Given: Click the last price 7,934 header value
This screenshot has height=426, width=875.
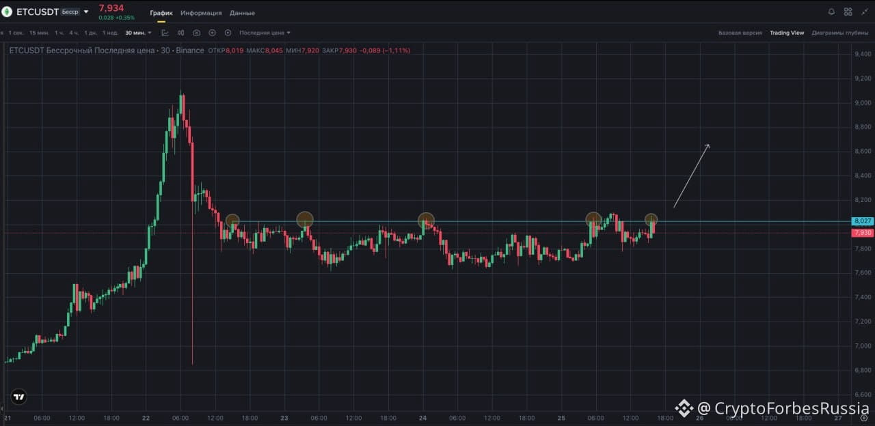Looking at the screenshot, I should (x=111, y=8).
